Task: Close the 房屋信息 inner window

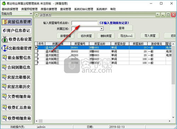Action: (173, 15)
